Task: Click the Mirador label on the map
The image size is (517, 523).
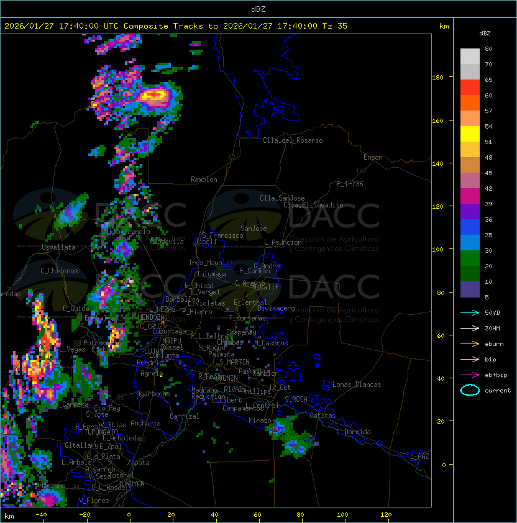Action: tap(262, 421)
